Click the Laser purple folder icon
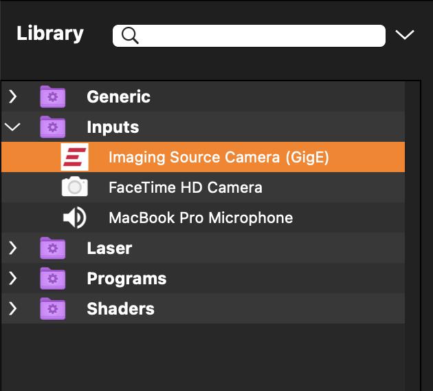This screenshot has width=433, height=391. tap(52, 248)
